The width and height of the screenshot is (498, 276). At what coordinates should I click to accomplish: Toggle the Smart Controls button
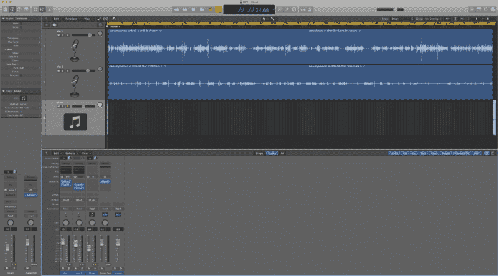click(x=35, y=9)
